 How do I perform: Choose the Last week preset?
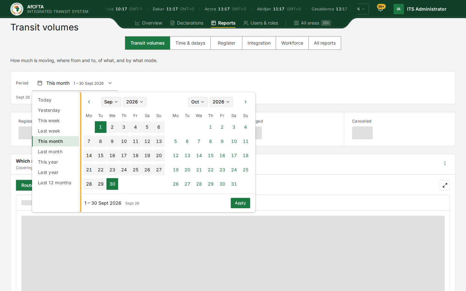(x=56, y=131)
